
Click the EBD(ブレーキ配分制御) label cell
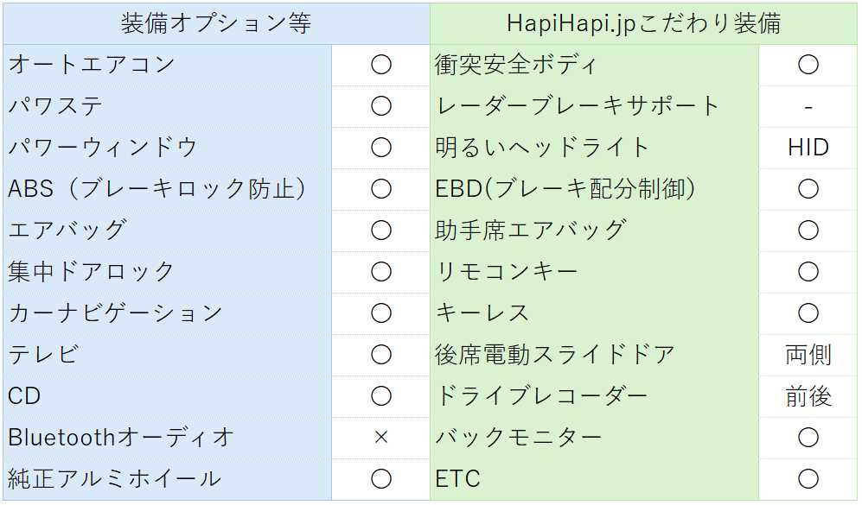click(x=565, y=189)
